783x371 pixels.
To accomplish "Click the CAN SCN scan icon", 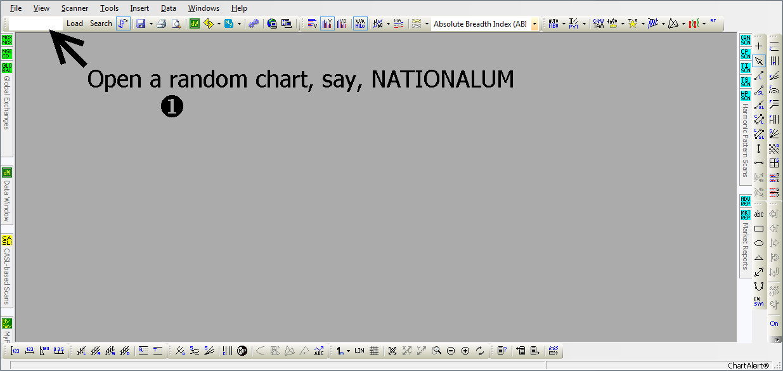I will click(x=746, y=41).
